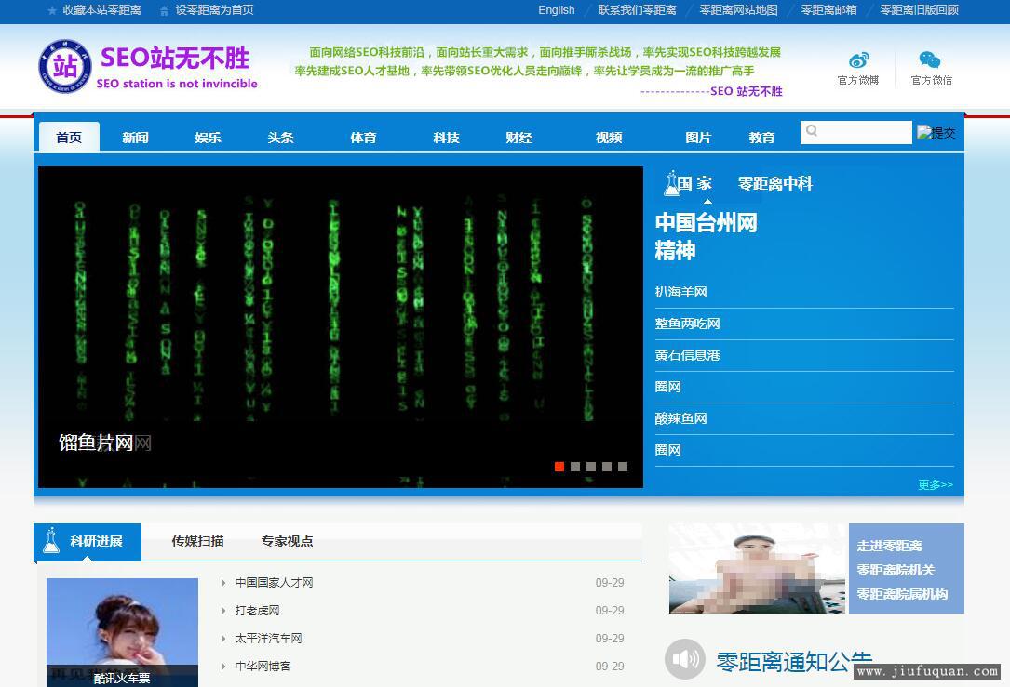Open the 中国台州网精神 headline
This screenshot has width=1010, height=687.
click(x=706, y=237)
